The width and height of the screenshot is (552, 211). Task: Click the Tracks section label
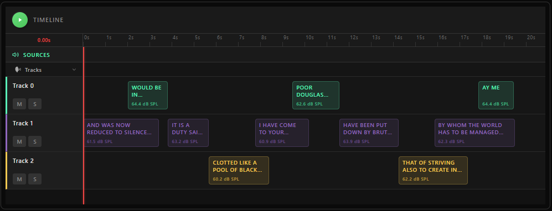[x=33, y=70]
